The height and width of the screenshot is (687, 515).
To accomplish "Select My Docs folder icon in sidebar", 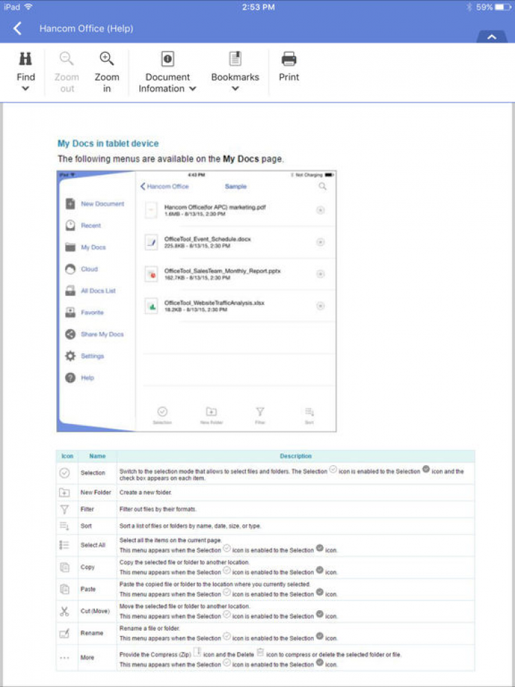I will 70,247.
